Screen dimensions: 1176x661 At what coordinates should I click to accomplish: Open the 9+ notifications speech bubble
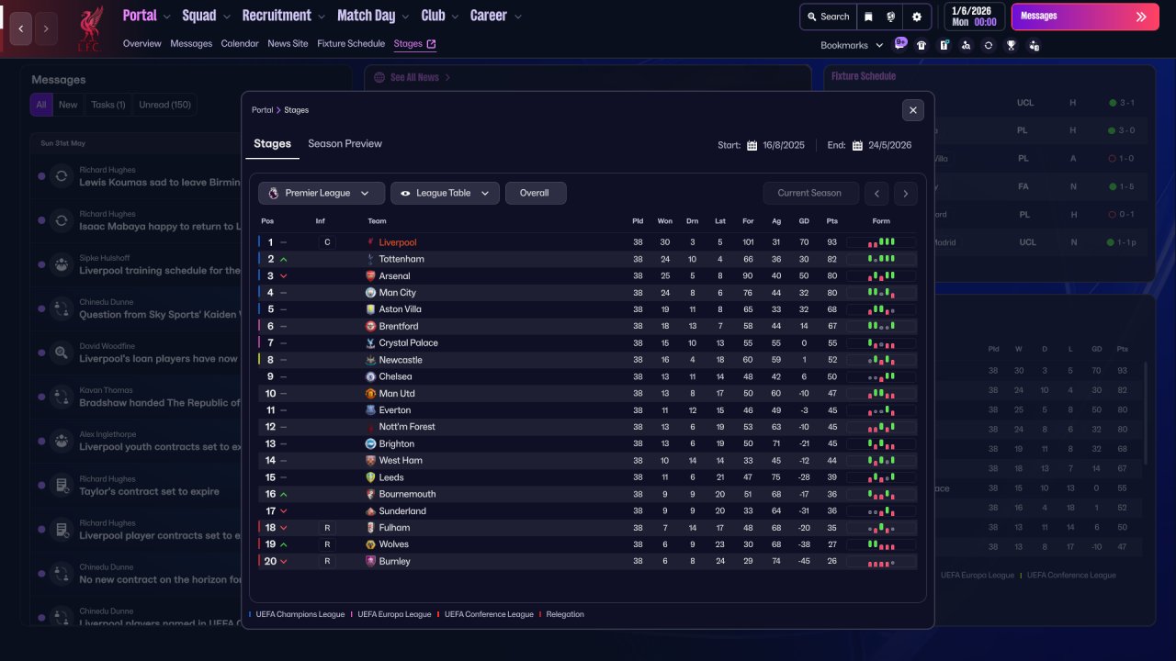pyautogui.click(x=900, y=43)
